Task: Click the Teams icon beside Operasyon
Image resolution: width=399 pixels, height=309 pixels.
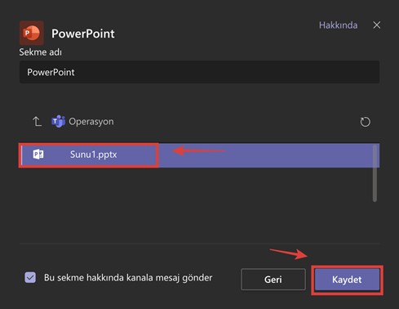Action: coord(58,121)
